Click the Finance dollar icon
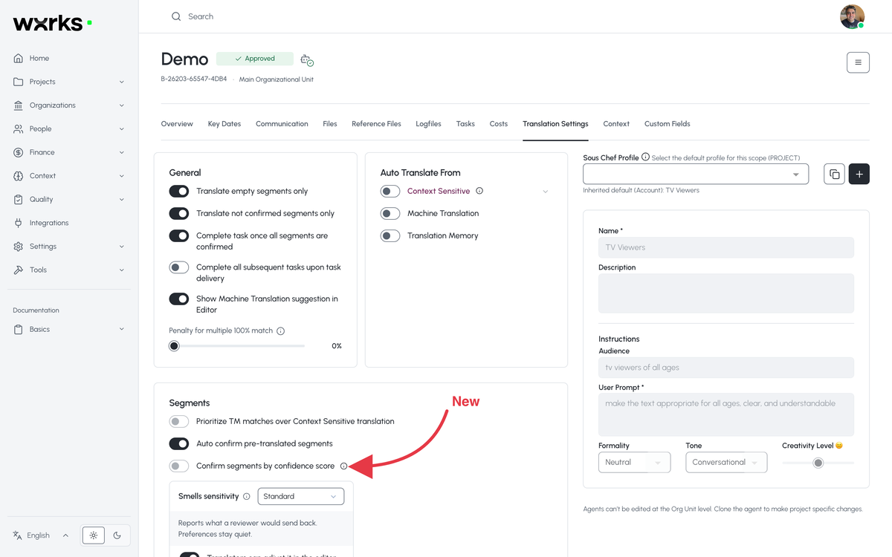892x557 pixels. pos(19,152)
